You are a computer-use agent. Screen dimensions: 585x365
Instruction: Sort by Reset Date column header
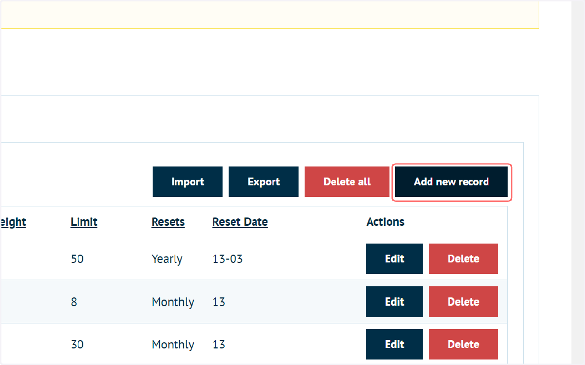coord(240,222)
